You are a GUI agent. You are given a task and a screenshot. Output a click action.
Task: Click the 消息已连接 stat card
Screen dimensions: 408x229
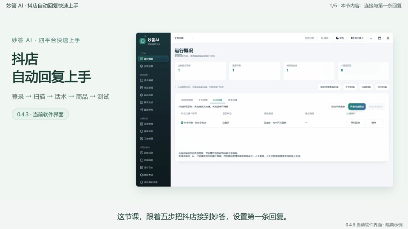309,71
